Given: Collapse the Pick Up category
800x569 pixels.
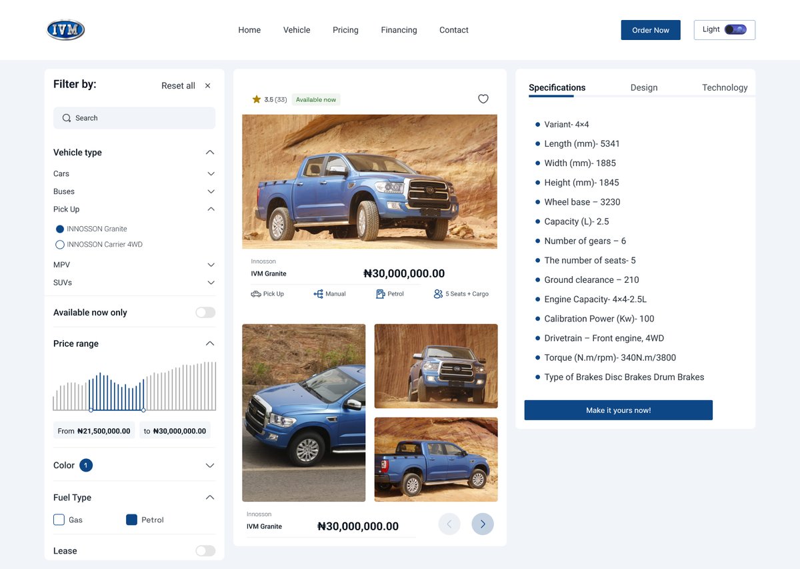Looking at the screenshot, I should tap(211, 209).
